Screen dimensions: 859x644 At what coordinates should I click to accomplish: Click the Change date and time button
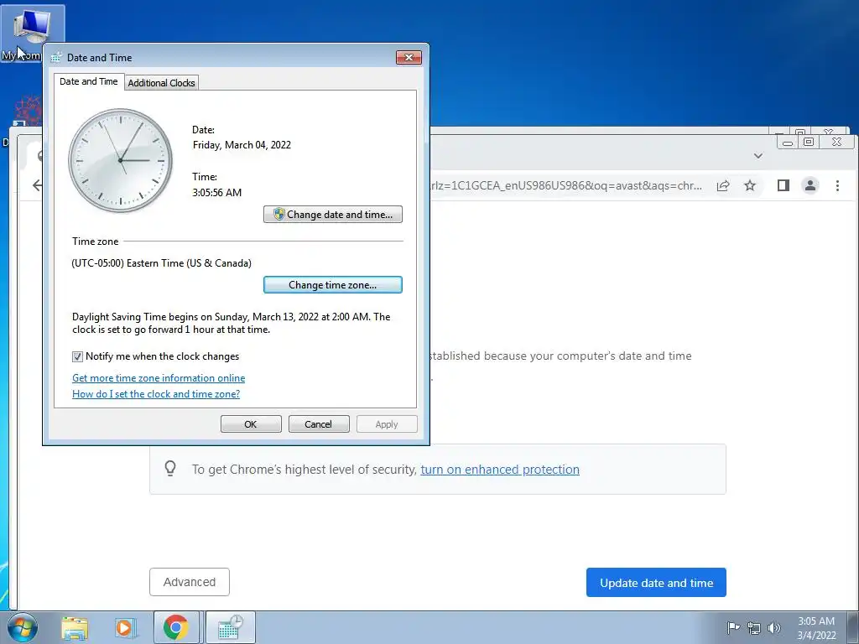(x=332, y=214)
